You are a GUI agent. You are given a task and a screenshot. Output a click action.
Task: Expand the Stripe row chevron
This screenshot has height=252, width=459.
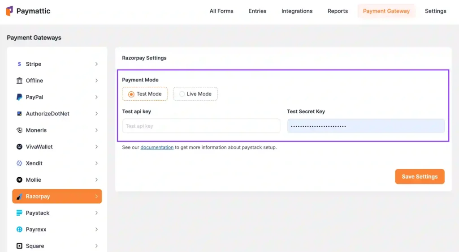click(x=96, y=64)
